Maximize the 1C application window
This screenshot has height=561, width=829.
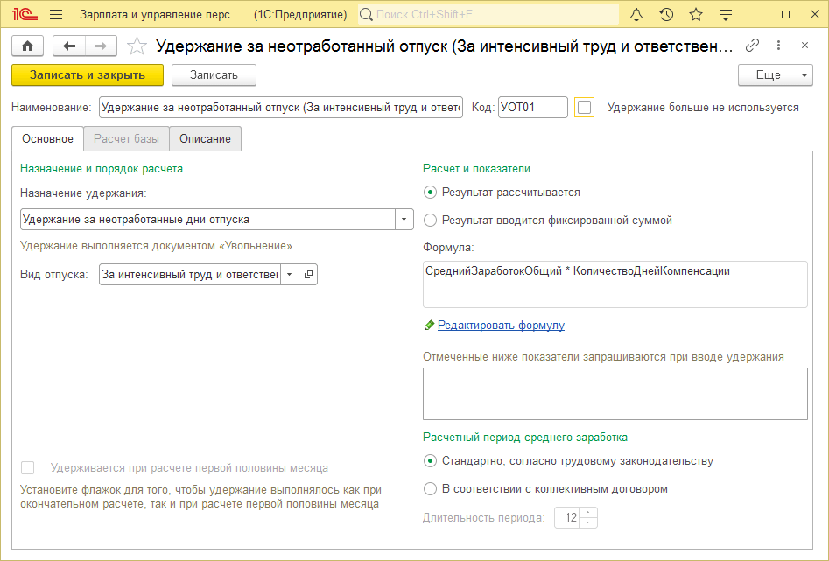(x=785, y=14)
